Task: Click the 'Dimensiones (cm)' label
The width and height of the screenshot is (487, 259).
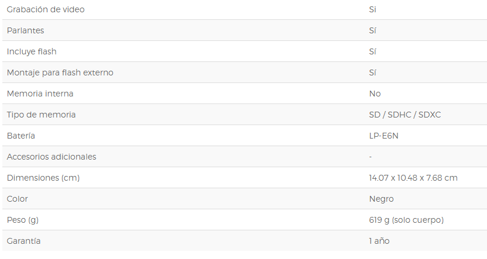Action: 43,178
